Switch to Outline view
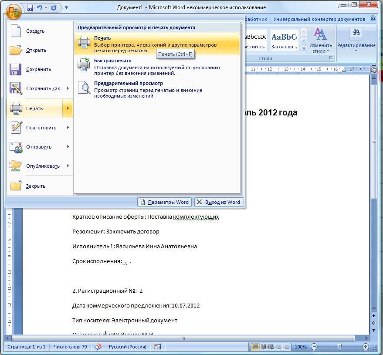Screen dimensions: 383x355 (x=279, y=347)
